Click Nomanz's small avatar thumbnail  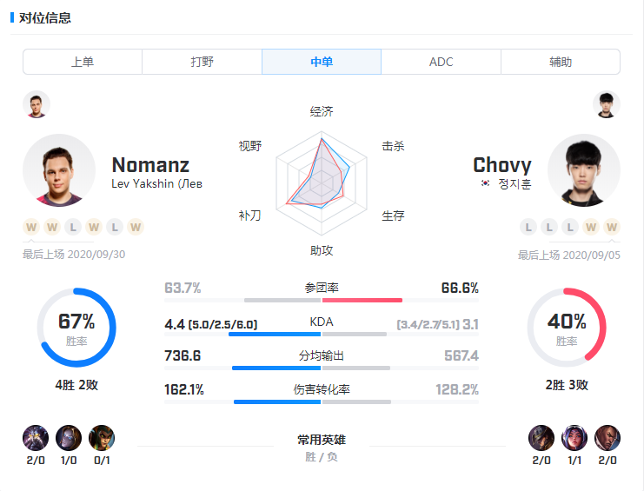click(37, 104)
